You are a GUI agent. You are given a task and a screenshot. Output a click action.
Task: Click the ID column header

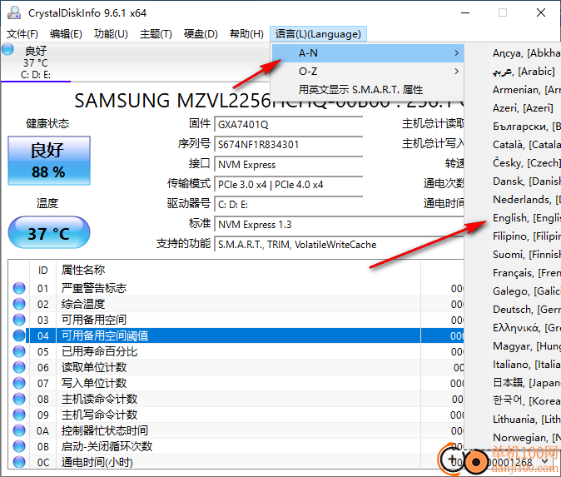coord(43,271)
